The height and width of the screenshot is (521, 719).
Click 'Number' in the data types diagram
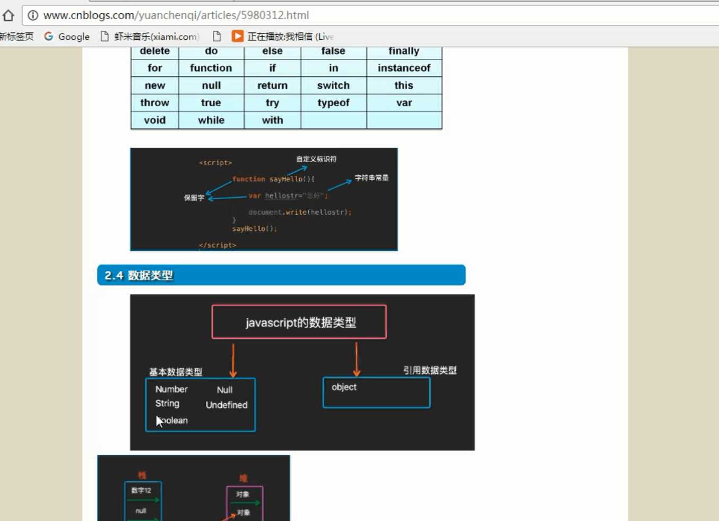pyautogui.click(x=171, y=389)
